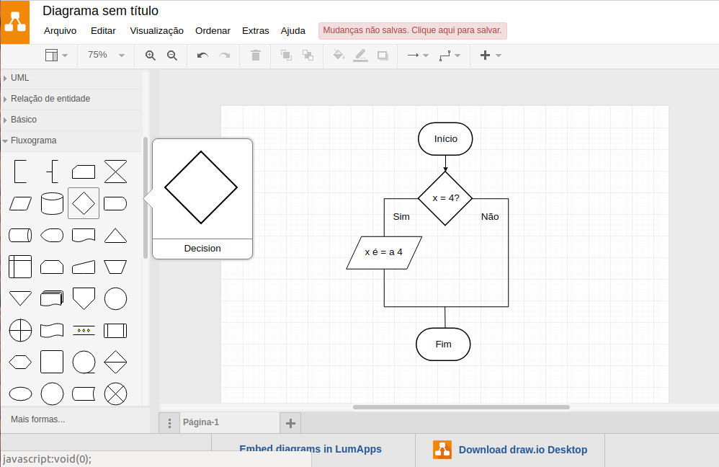Screen dimensions: 719x467
Task: Select the collate hourglass shape
Action: point(115,172)
